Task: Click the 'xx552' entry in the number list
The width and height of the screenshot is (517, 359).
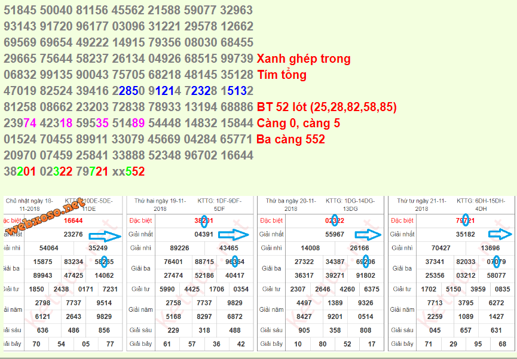Action: (129, 172)
